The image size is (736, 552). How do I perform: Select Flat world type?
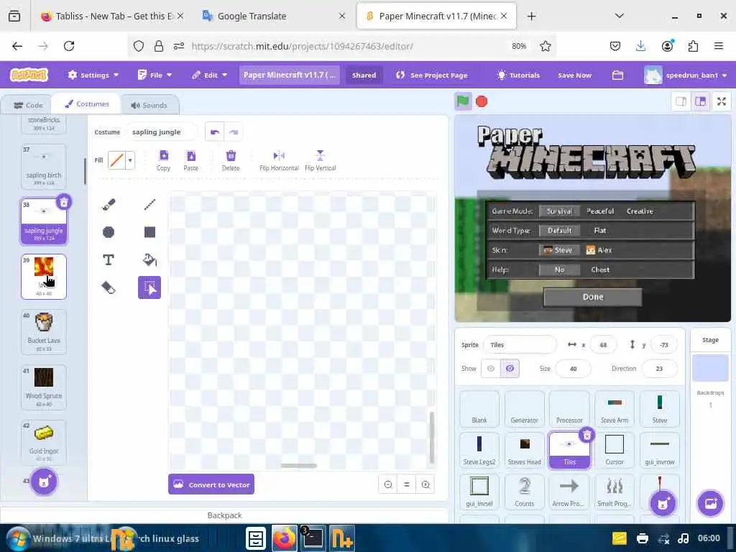600,231
